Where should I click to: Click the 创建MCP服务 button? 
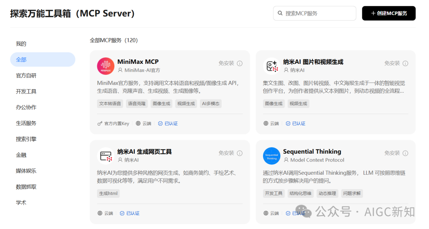[389, 13]
